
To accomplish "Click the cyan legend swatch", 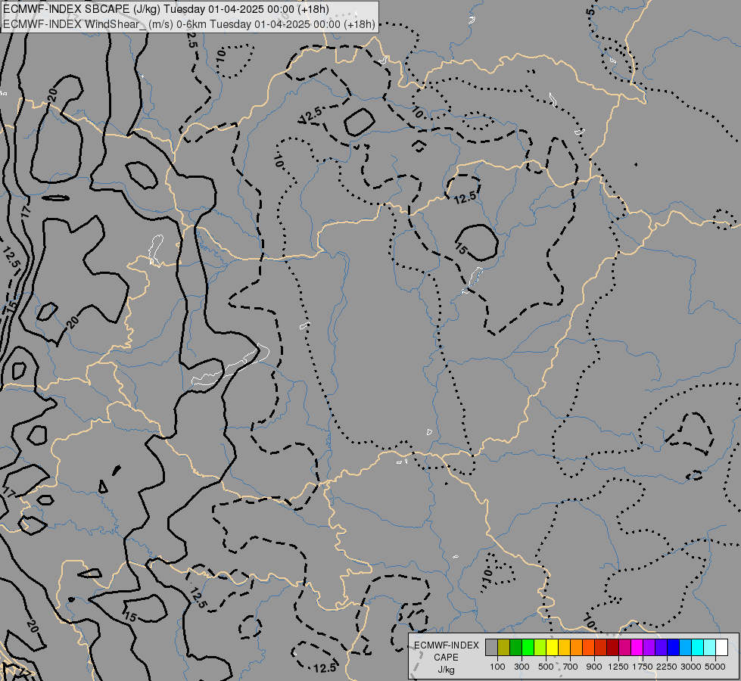I will [698, 647].
